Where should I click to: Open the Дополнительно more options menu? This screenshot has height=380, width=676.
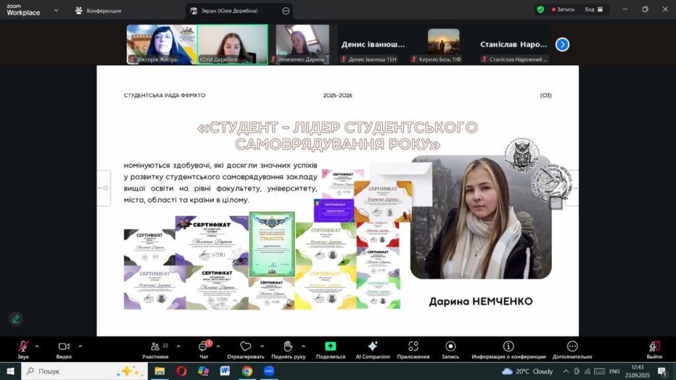[572, 346]
